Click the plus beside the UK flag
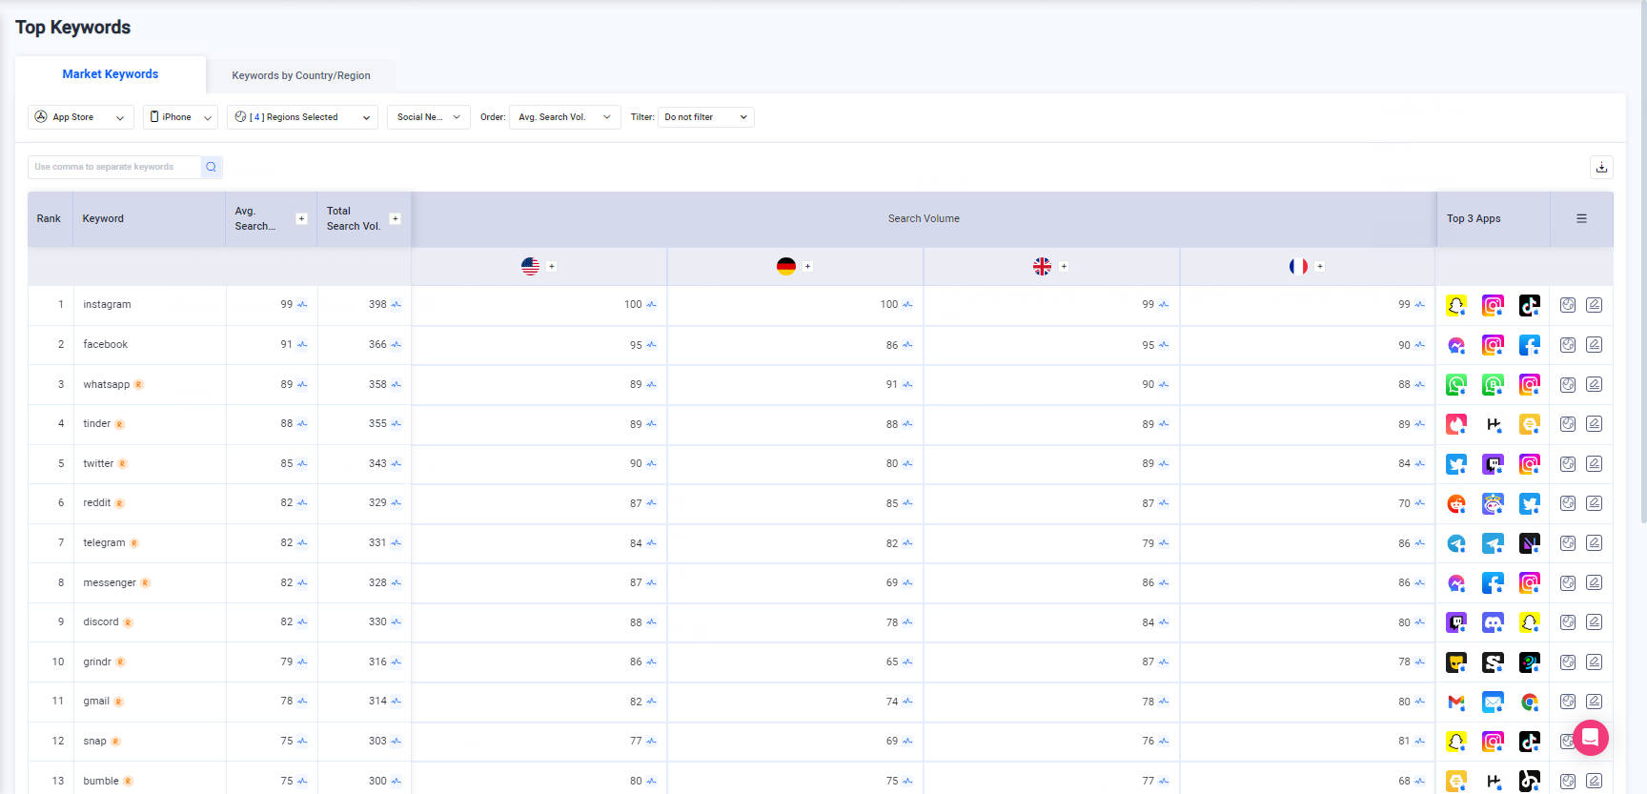Screen dimensions: 1647x794 (1064, 267)
